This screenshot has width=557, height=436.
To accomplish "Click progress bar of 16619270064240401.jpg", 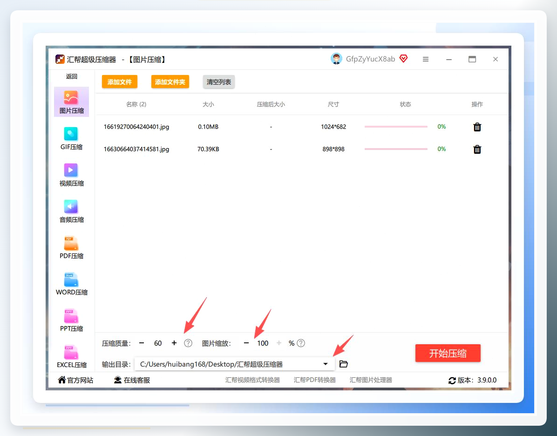I will coord(396,127).
